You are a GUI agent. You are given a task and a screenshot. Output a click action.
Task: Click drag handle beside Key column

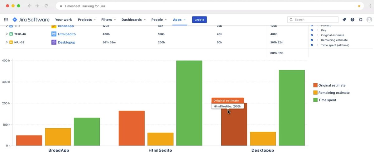(317, 30)
